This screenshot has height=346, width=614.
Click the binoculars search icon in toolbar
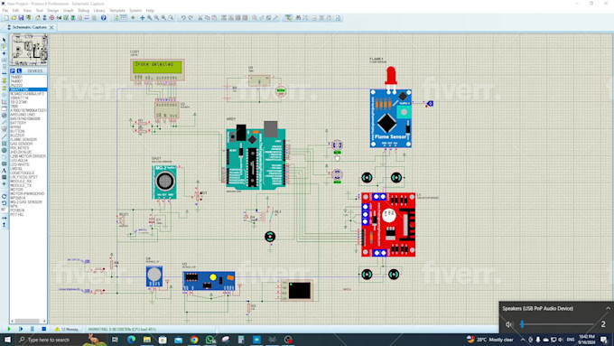click(298, 18)
